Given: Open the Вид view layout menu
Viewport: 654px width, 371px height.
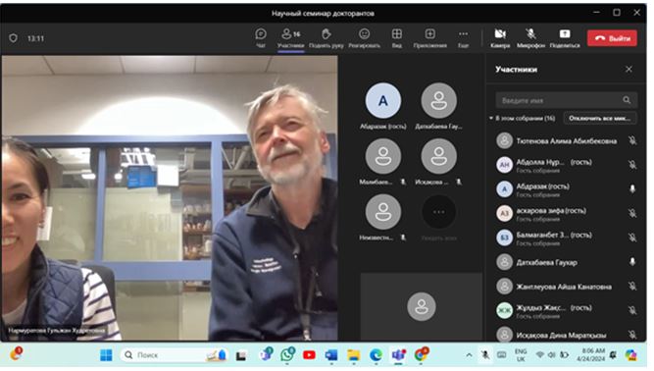Looking at the screenshot, I should click(x=397, y=38).
